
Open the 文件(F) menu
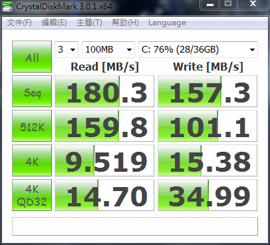pyautogui.click(x=19, y=23)
